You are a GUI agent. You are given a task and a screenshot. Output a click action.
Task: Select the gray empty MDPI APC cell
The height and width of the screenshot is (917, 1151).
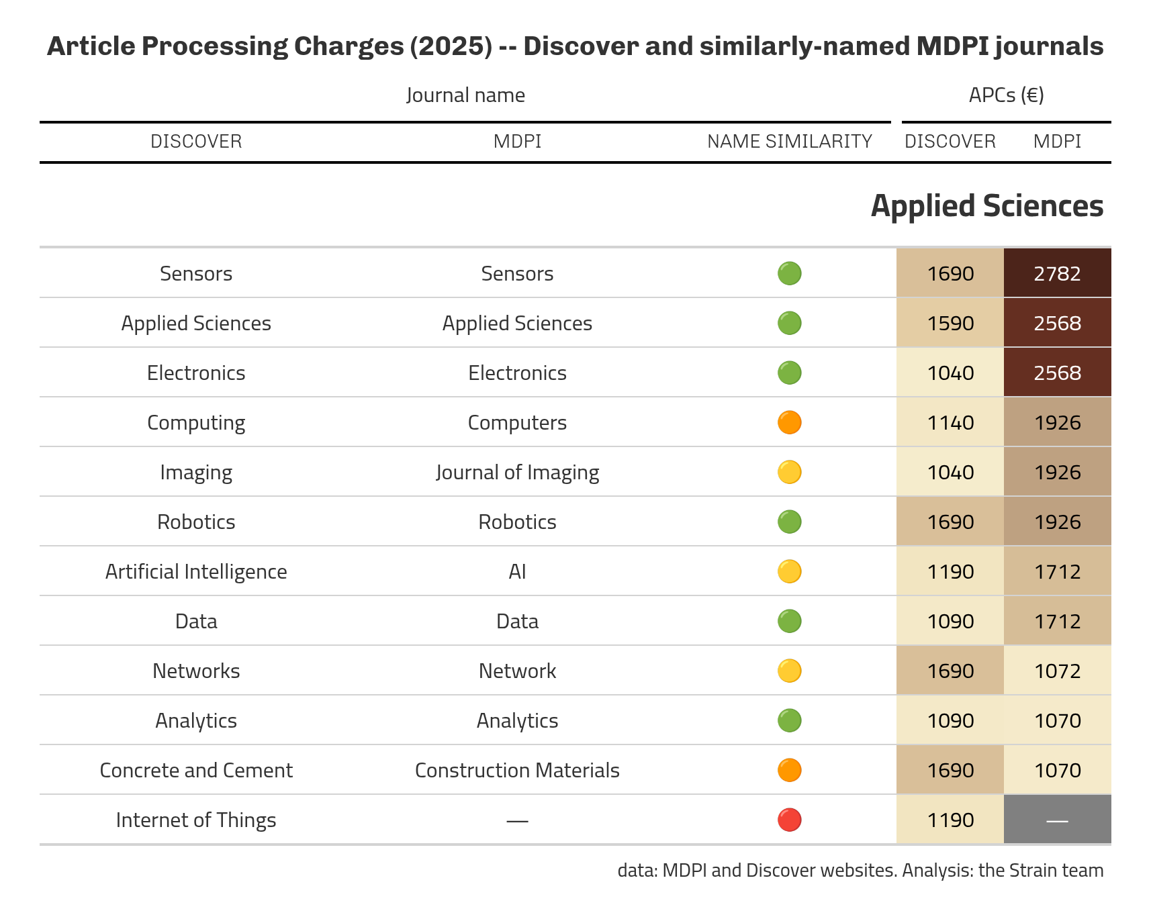[1058, 819]
